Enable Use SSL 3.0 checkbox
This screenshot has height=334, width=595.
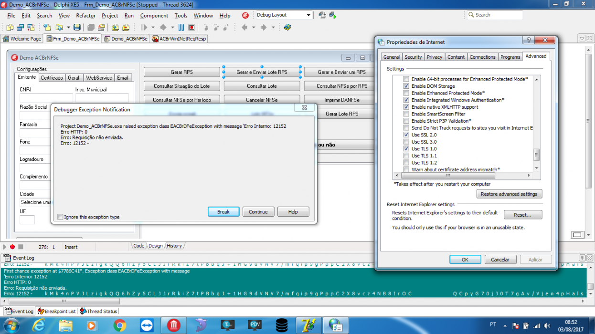point(406,142)
